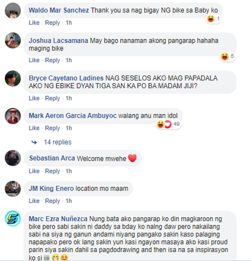251x261 pixels.
Task: Click the haha reaction on Waldo's comment
Action: coord(211,19)
